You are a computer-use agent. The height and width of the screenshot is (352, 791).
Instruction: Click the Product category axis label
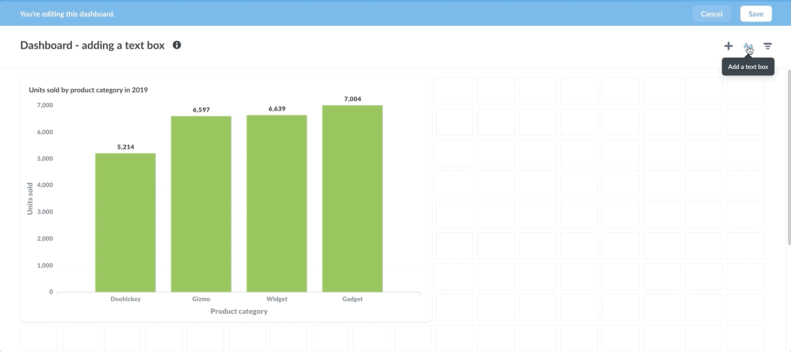[239, 311]
